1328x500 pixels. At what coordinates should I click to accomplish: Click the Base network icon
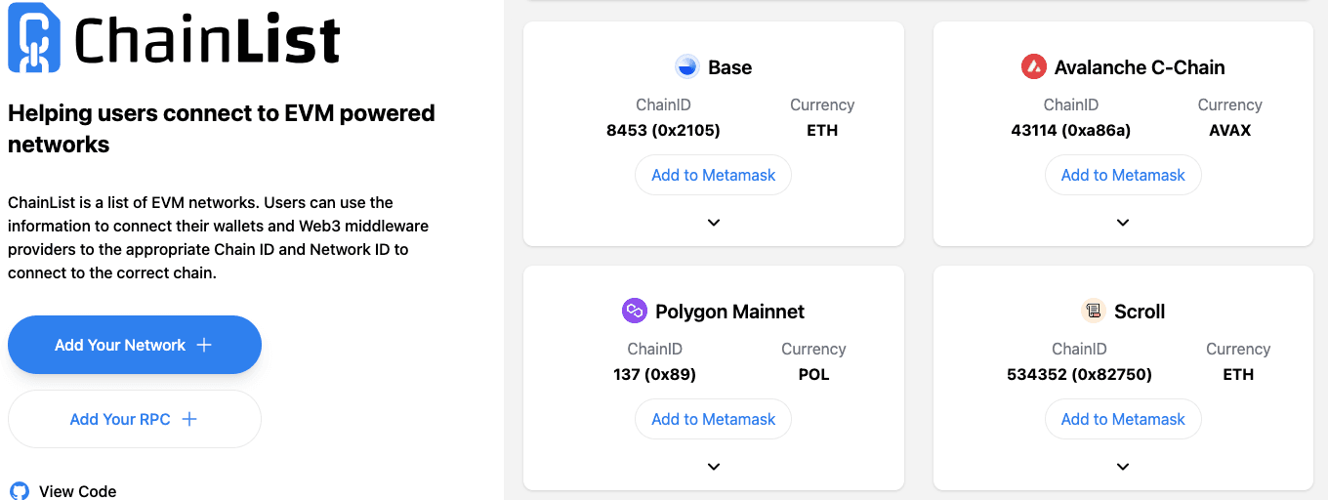click(x=687, y=67)
